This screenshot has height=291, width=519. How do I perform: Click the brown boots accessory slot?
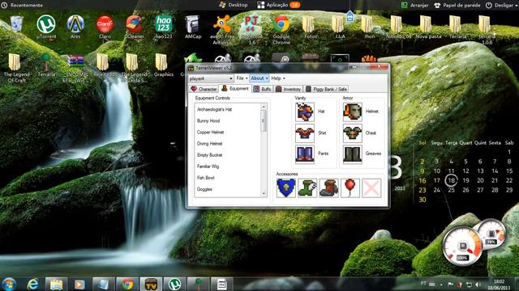[x=328, y=188]
